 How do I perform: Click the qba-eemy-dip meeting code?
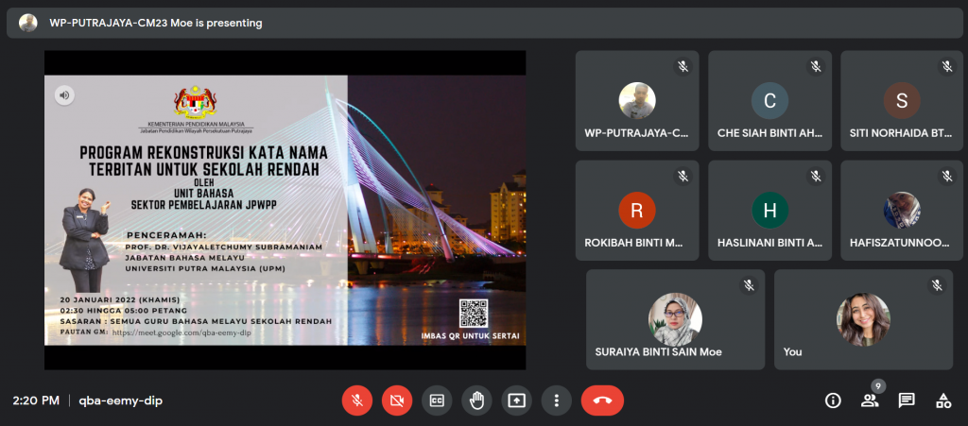pos(120,400)
